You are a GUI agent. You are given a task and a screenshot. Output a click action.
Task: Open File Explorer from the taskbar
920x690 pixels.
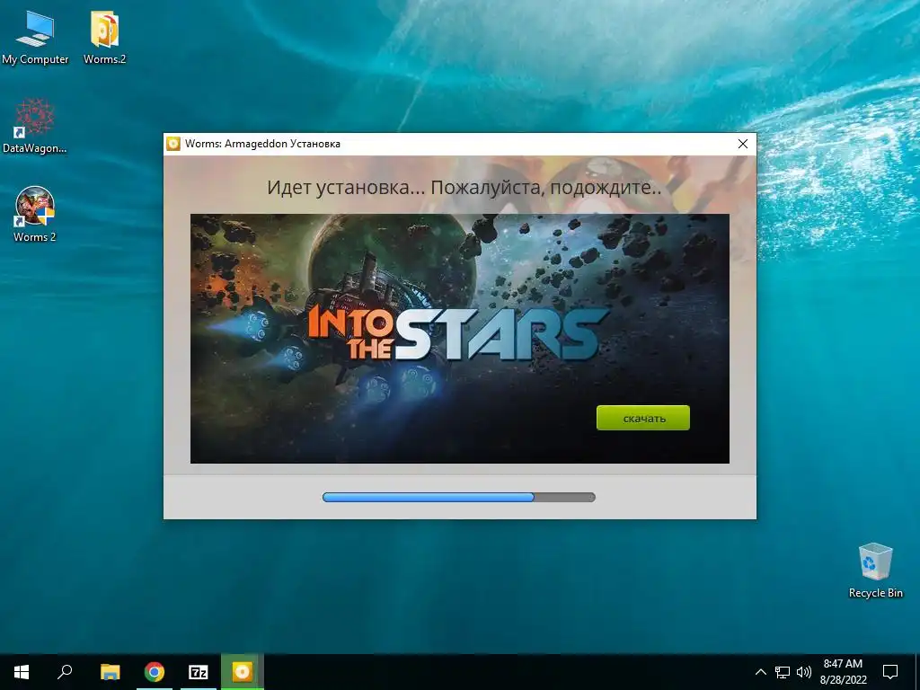click(110, 672)
